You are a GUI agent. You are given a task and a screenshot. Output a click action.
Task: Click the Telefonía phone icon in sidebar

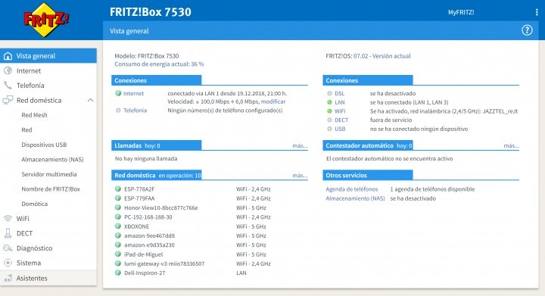[x=8, y=85]
